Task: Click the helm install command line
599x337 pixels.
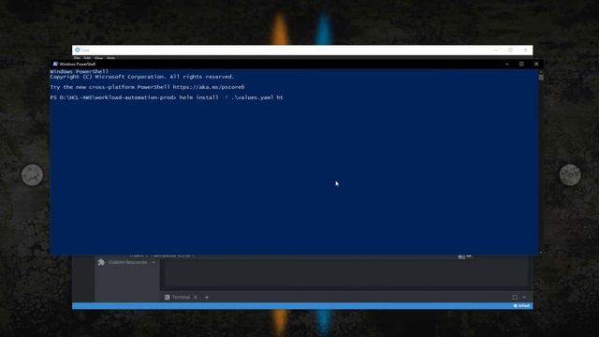Action: [167, 97]
